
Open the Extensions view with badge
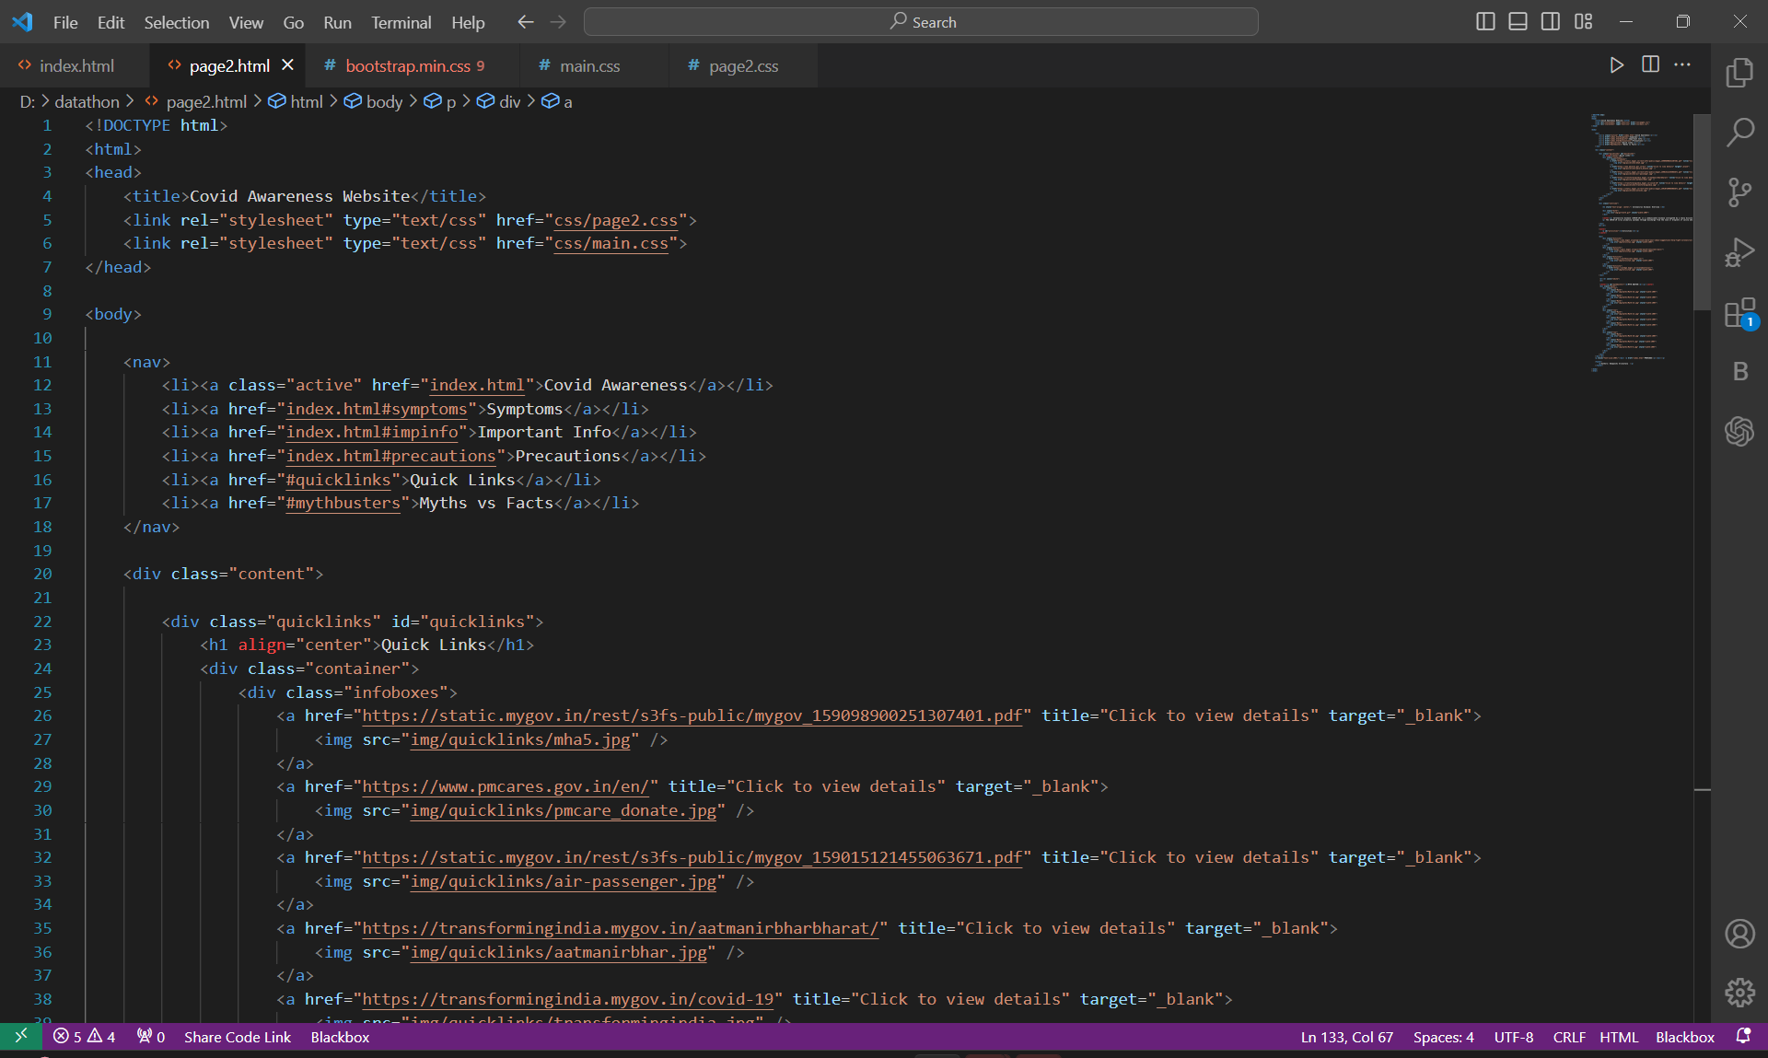pyautogui.click(x=1739, y=313)
